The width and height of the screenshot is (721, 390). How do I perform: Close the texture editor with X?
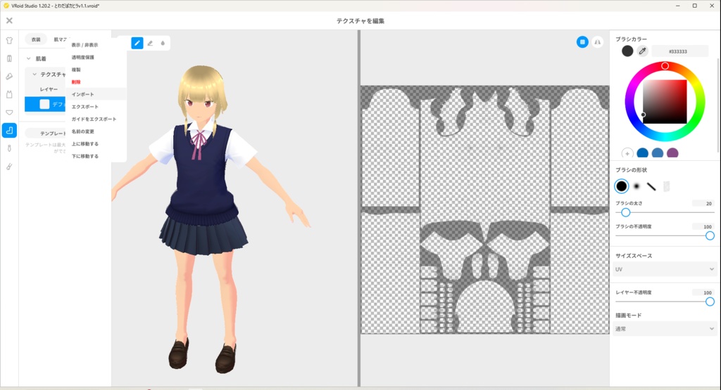(x=9, y=20)
